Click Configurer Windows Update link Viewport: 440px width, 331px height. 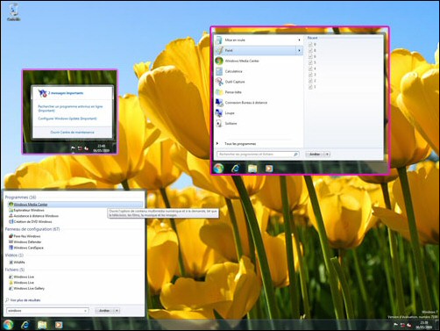pos(67,119)
